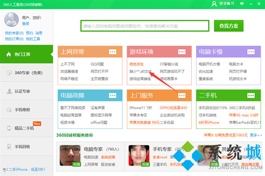Viewport: 265px width, 176px height.
Task: Select 重装系统 entry
Action: coord(206,79)
